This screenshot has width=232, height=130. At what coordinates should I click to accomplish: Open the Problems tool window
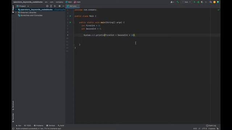coord(38,126)
